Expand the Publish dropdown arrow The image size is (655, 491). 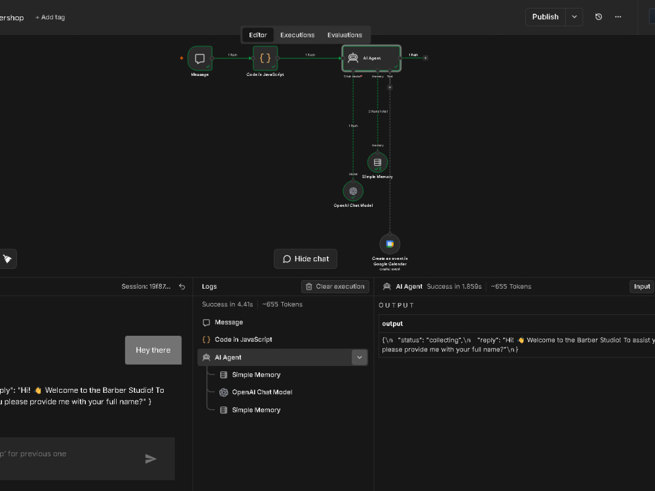[574, 17]
